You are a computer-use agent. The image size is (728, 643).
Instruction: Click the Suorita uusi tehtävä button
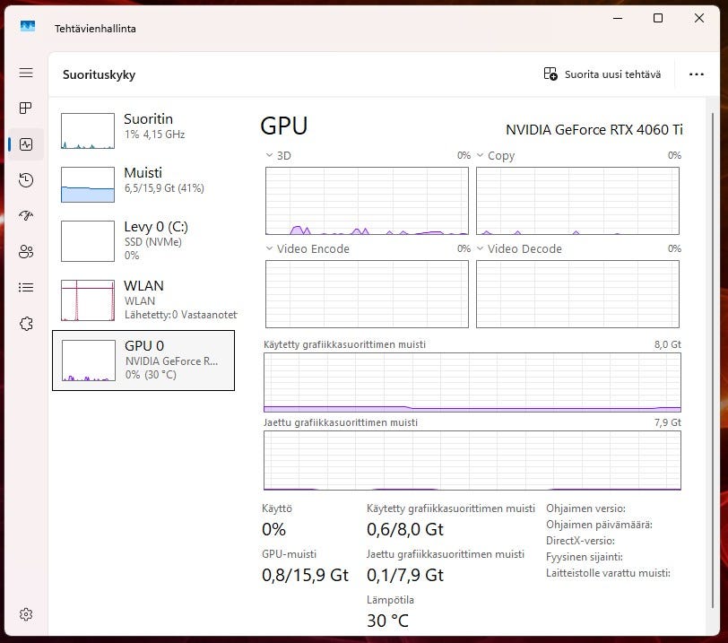(x=602, y=74)
